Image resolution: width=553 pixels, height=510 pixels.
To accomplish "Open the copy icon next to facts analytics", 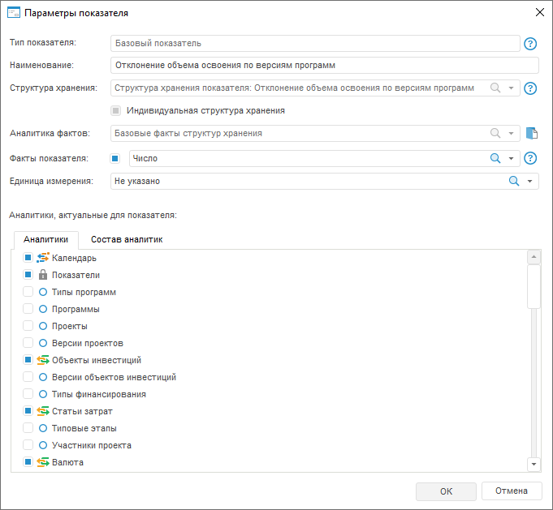I will pos(532,134).
